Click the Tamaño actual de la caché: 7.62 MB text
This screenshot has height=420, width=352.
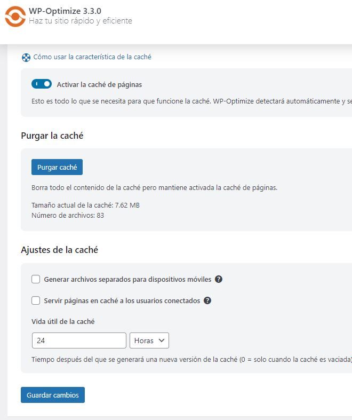point(86,205)
